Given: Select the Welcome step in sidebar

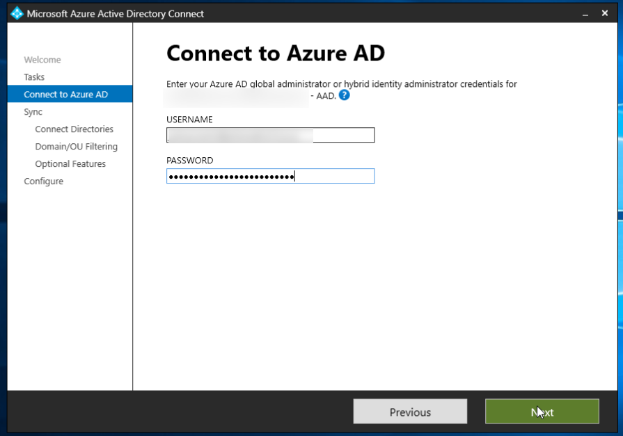Looking at the screenshot, I should (42, 60).
